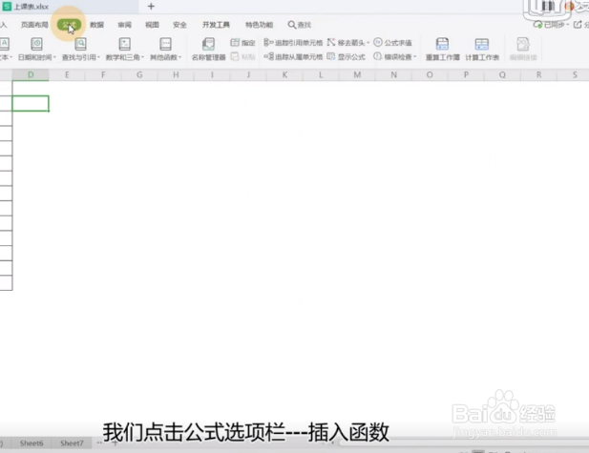This screenshot has width=589, height=453.
Task: Expand 查找与引用 dropdown arrow
Action: tap(98, 57)
